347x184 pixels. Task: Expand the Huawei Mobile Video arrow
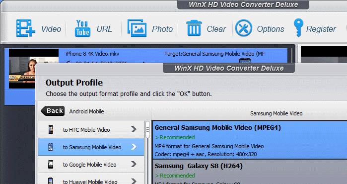pyautogui.click(x=134, y=181)
